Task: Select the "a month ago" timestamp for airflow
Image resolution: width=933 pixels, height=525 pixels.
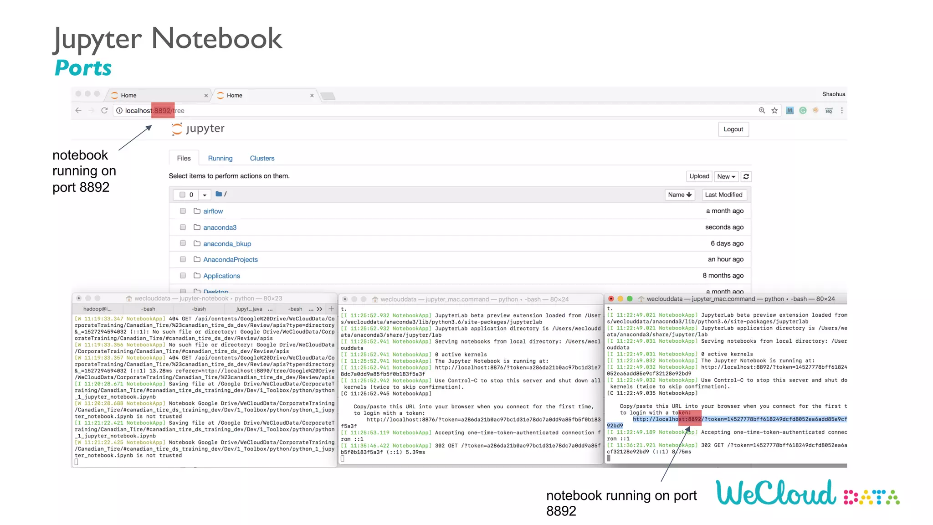Action: [724, 211]
